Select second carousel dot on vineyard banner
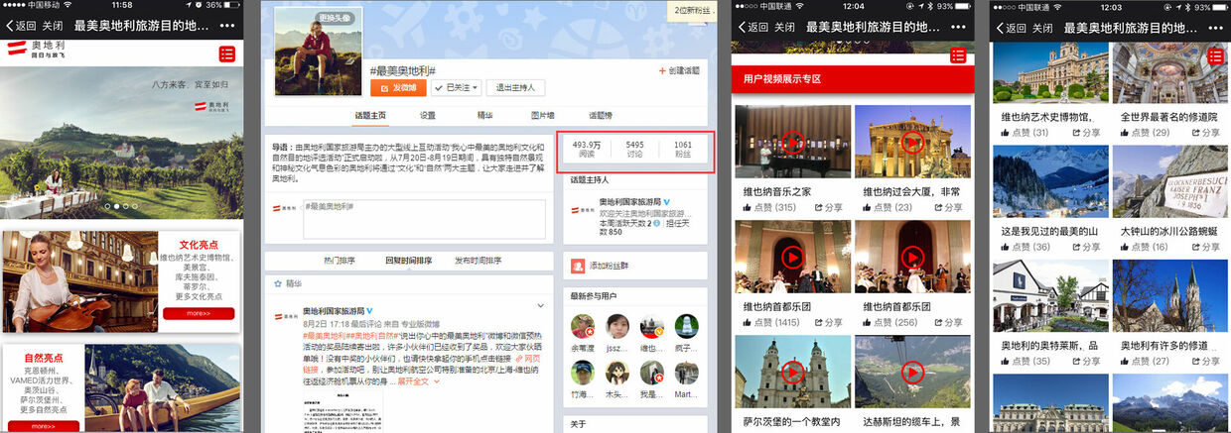The height and width of the screenshot is (433, 1231). [x=116, y=206]
